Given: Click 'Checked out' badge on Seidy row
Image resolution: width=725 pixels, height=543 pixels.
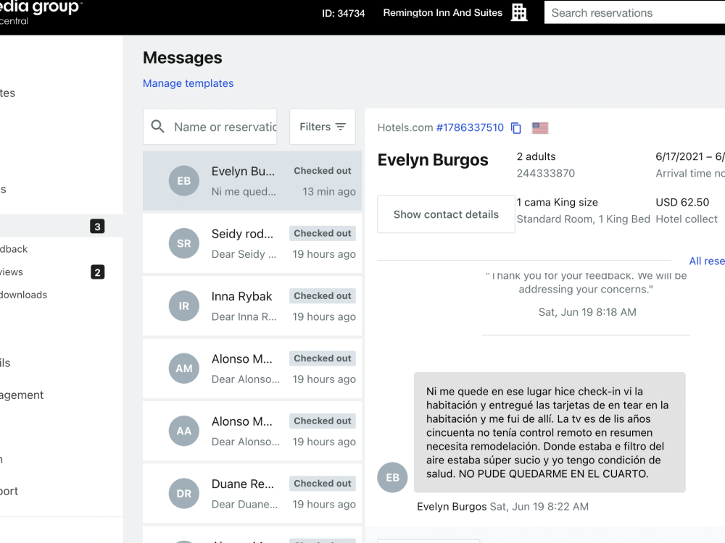Looking at the screenshot, I should [x=323, y=233].
